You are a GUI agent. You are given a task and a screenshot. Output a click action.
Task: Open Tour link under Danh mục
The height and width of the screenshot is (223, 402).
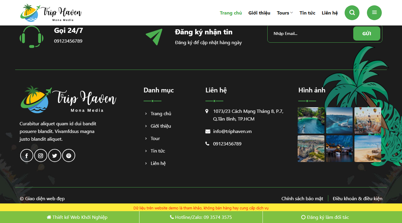click(155, 139)
